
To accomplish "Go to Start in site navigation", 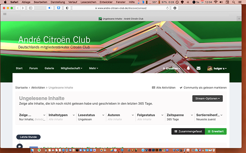I will [19, 68].
